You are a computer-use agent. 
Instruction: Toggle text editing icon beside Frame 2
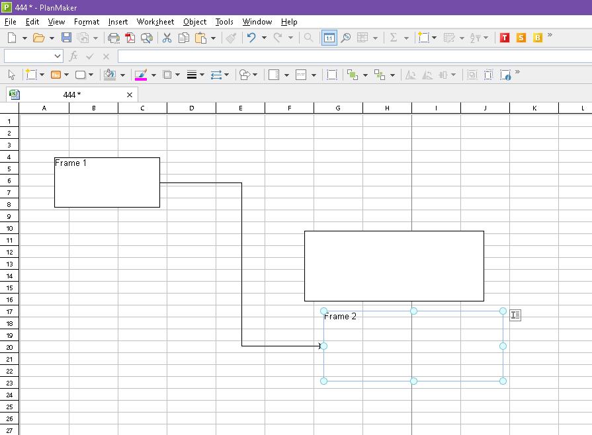515,315
